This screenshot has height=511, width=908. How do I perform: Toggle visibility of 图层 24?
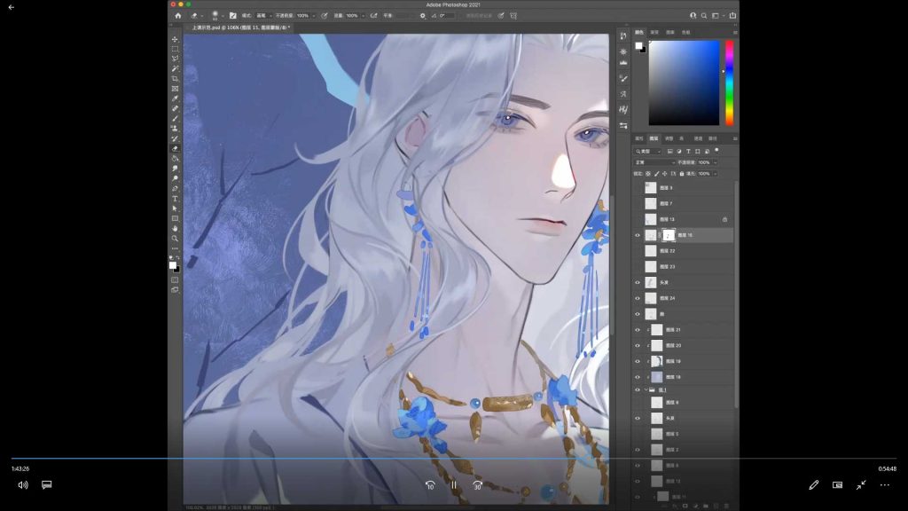click(x=637, y=298)
